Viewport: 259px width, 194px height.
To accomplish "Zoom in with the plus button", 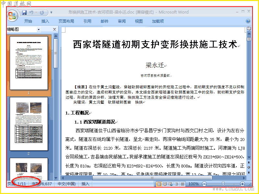I will (242, 184).
